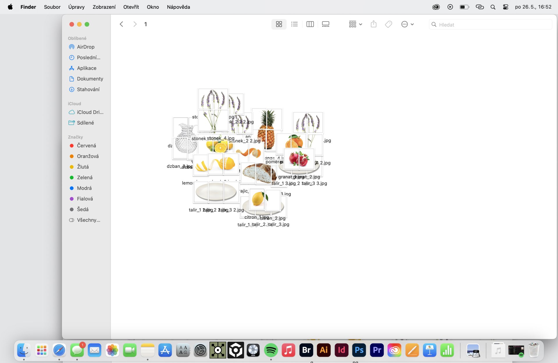
Task: Open the more actions ellipsis dropdown
Action: click(407, 24)
